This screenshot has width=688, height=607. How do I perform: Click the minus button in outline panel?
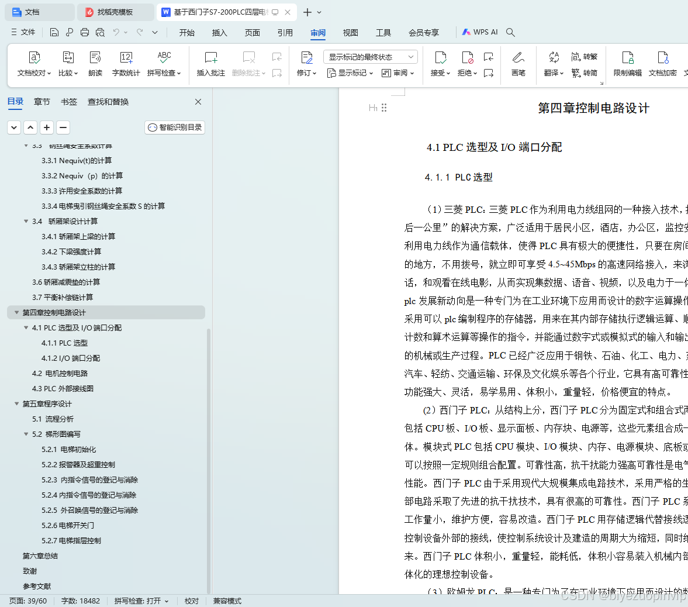tap(63, 127)
